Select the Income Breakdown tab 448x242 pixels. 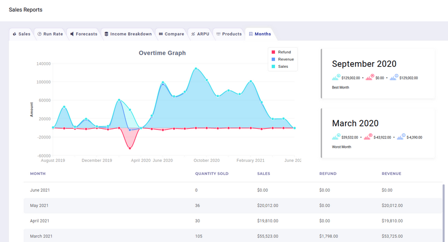128,34
